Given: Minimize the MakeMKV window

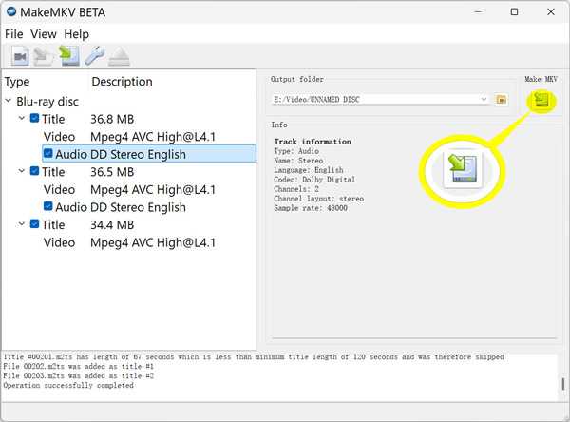Looking at the screenshot, I should tap(478, 11).
